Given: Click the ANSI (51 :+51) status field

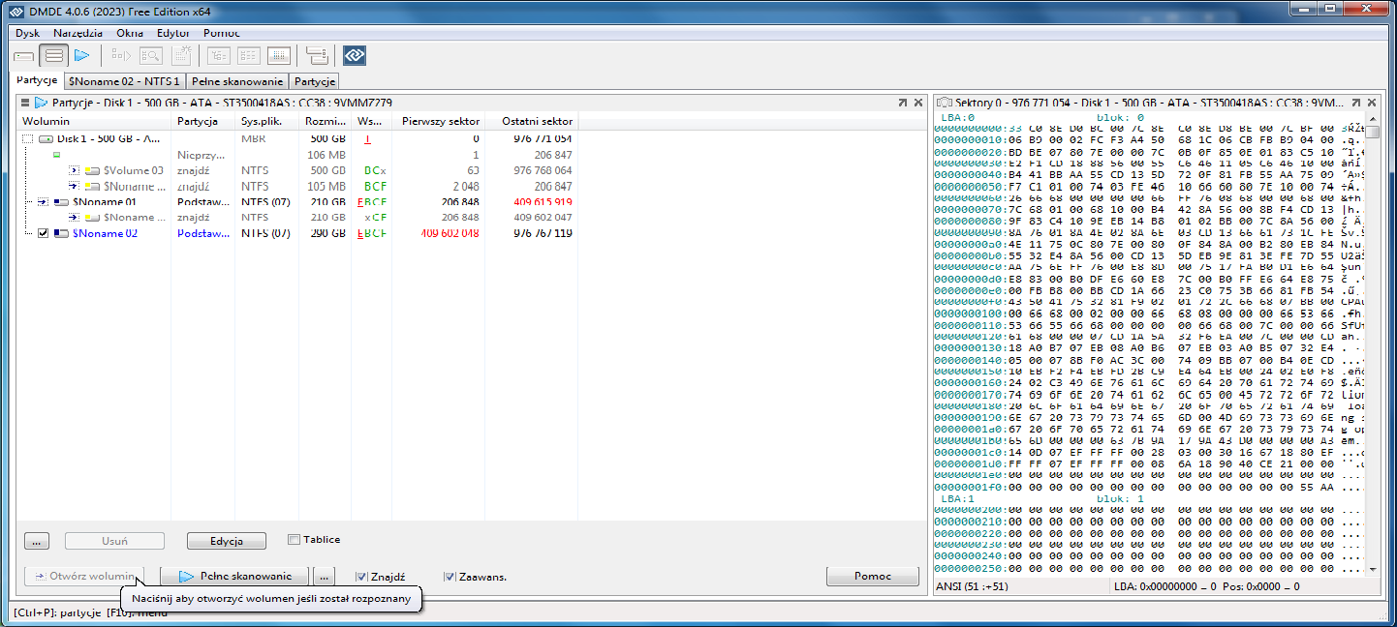Looking at the screenshot, I should pyautogui.click(x=1019, y=586).
